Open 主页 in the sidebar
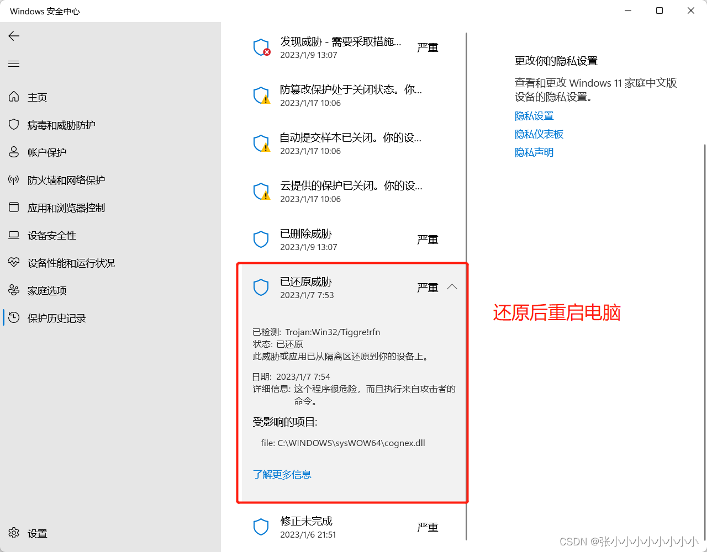Viewport: 707px width, 552px height. click(x=38, y=97)
